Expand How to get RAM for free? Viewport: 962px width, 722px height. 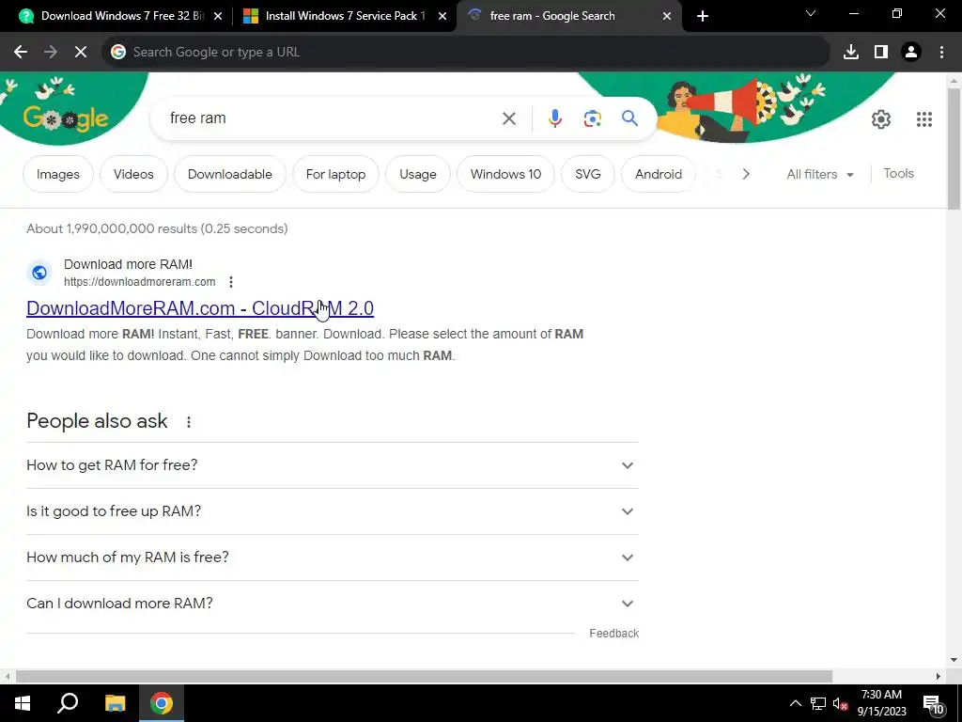(x=333, y=465)
